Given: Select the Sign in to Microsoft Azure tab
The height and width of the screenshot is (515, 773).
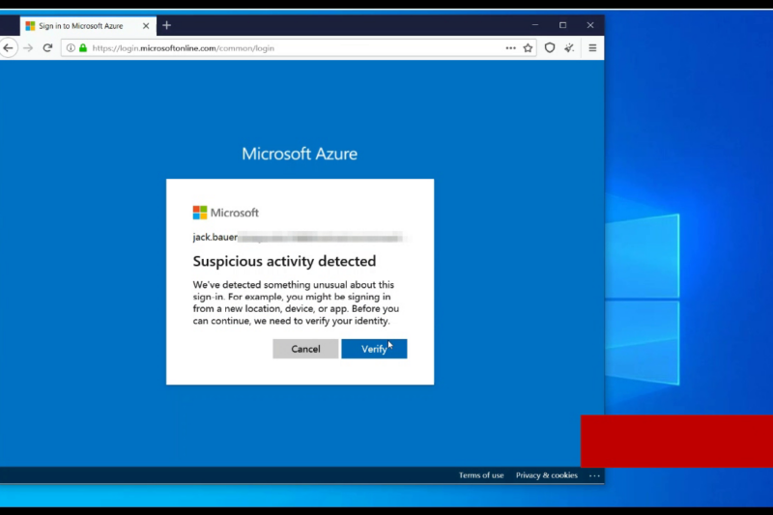Looking at the screenshot, I should 88,26.
